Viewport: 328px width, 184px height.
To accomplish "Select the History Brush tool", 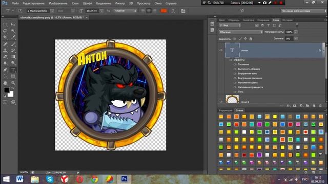I will click(x=13, y=50).
